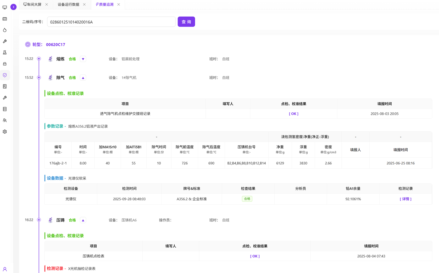
Task: Collapse the 除气 stage details
Action: (x=83, y=78)
